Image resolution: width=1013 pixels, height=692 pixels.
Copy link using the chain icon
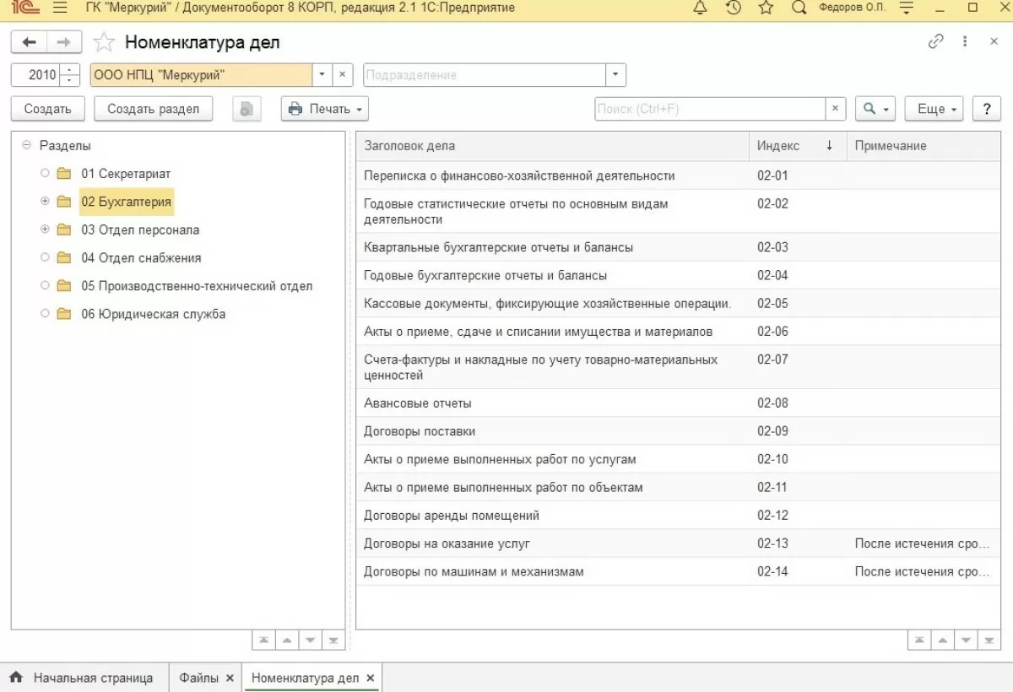(935, 41)
